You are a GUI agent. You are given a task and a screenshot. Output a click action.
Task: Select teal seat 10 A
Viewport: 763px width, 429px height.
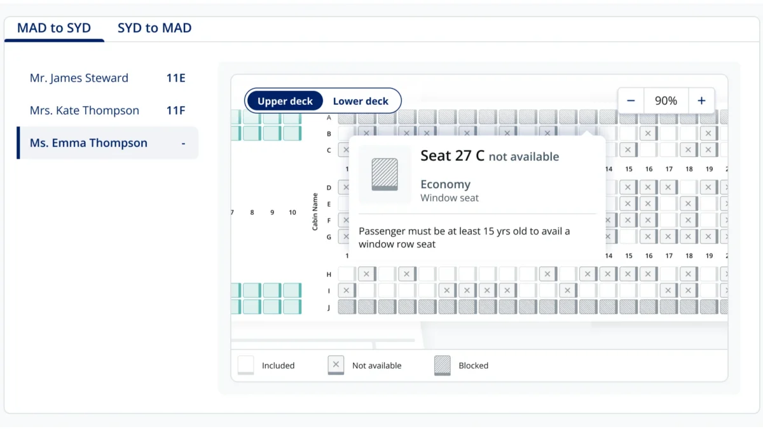coord(292,117)
